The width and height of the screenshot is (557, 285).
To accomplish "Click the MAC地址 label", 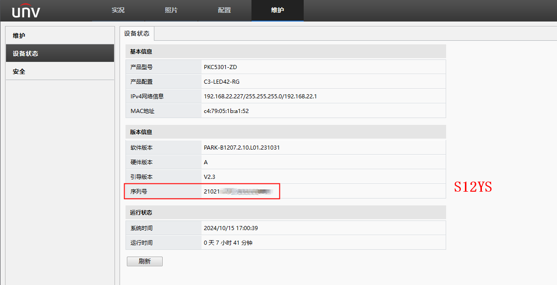I will coord(143,111).
